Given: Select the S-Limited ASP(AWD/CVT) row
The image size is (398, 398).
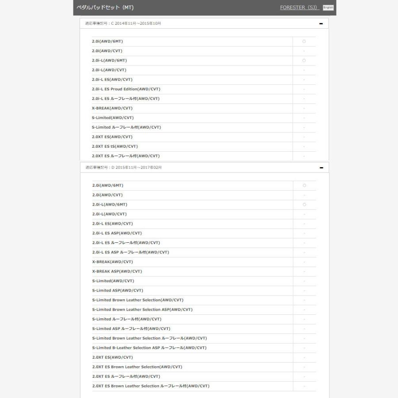Looking at the screenshot, I should coord(118,291).
